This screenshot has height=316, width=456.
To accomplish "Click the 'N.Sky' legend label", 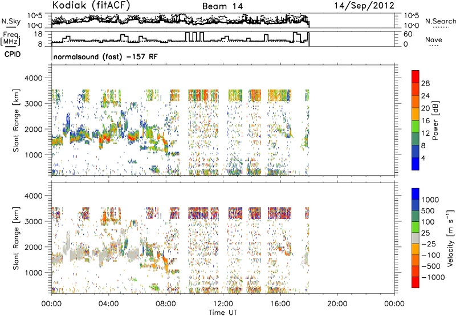I will (11, 21).
